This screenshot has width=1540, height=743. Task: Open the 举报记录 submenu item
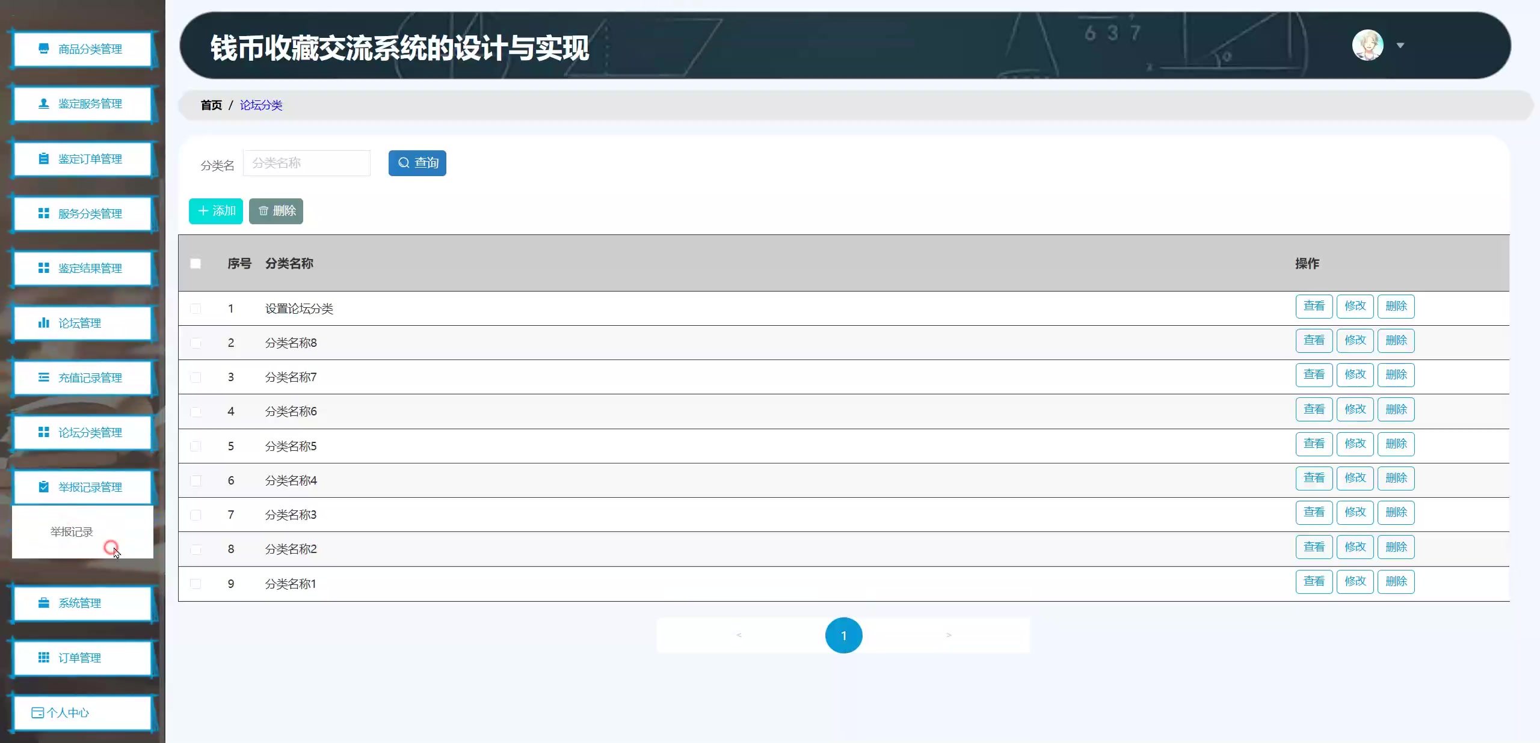(72, 532)
